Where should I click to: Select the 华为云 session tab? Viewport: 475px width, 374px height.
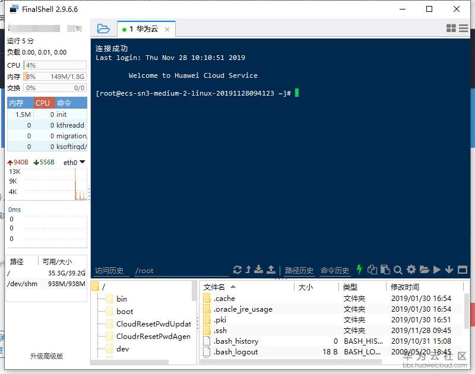[x=146, y=29]
